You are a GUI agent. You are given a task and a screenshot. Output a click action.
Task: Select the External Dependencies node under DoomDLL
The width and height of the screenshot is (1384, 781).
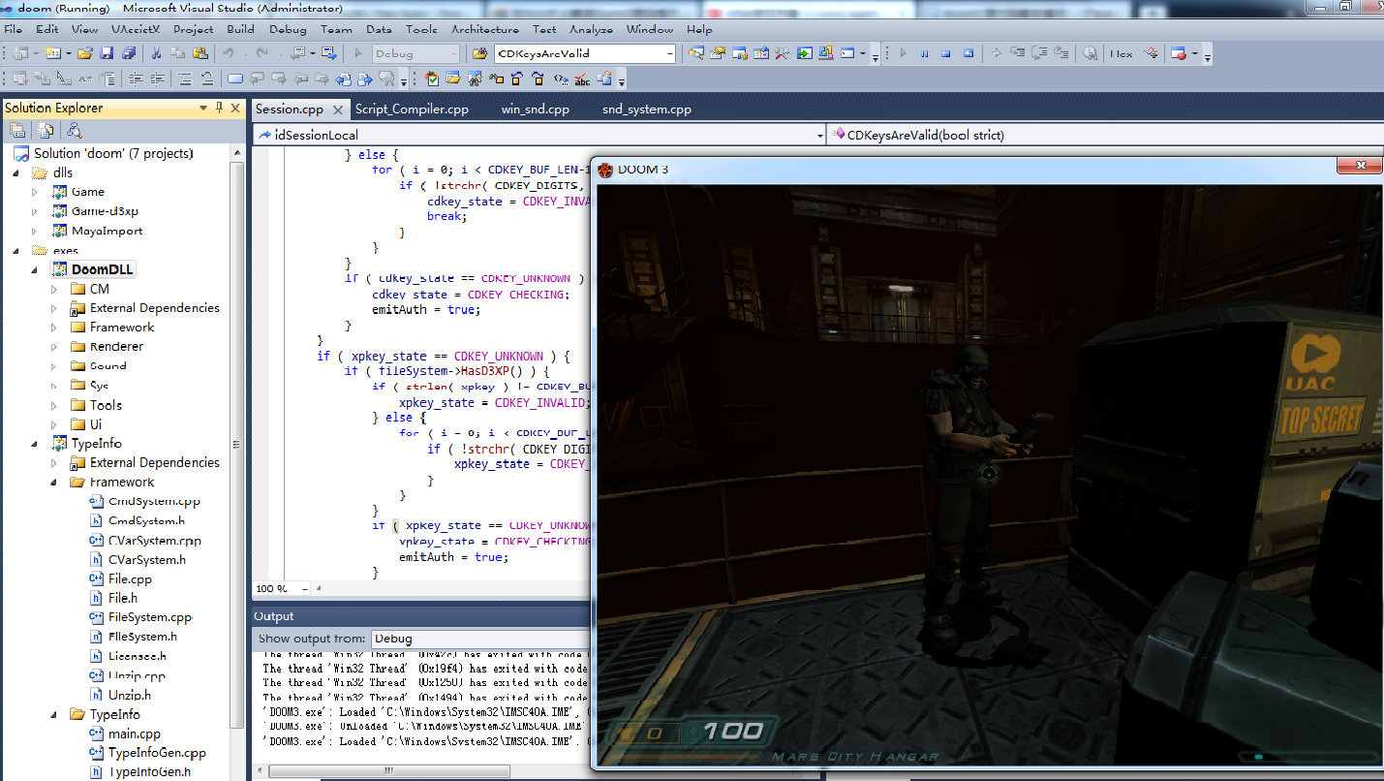[154, 308]
